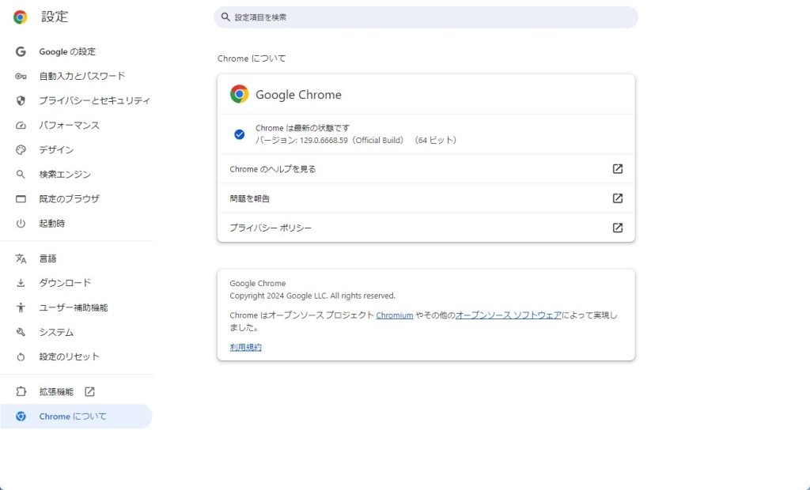Click the Chromium hyperlink
This screenshot has height=490, width=810.
[x=395, y=315]
